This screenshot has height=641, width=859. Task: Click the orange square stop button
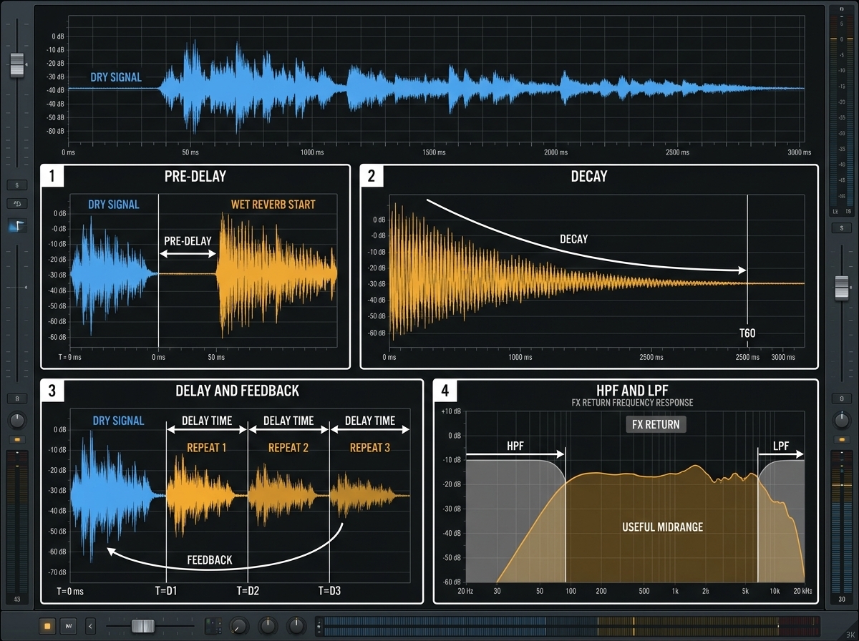48,626
